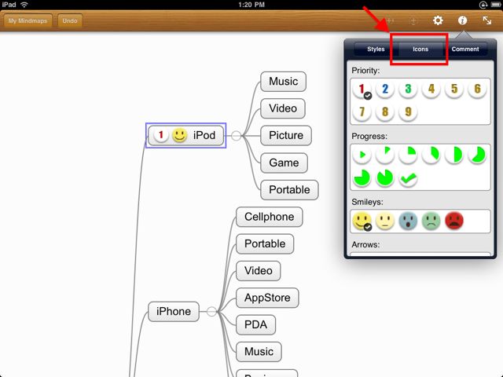Pick the red angry smiley
The width and height of the screenshot is (503, 377).
pos(454,221)
